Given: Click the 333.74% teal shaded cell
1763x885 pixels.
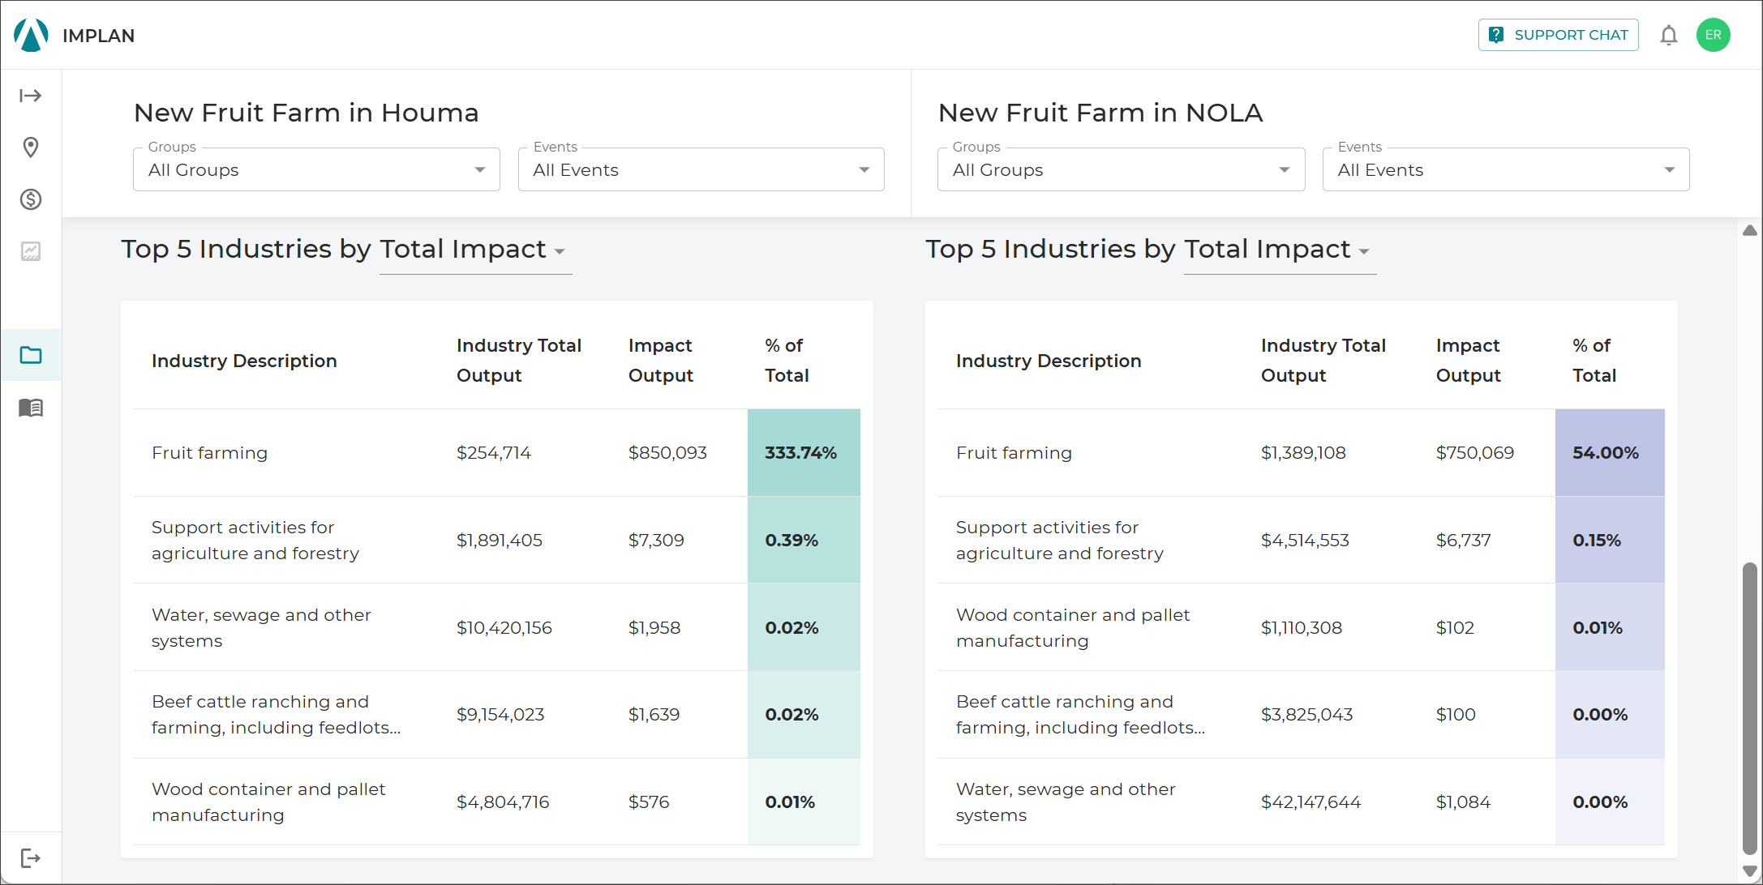Looking at the screenshot, I should pyautogui.click(x=804, y=452).
